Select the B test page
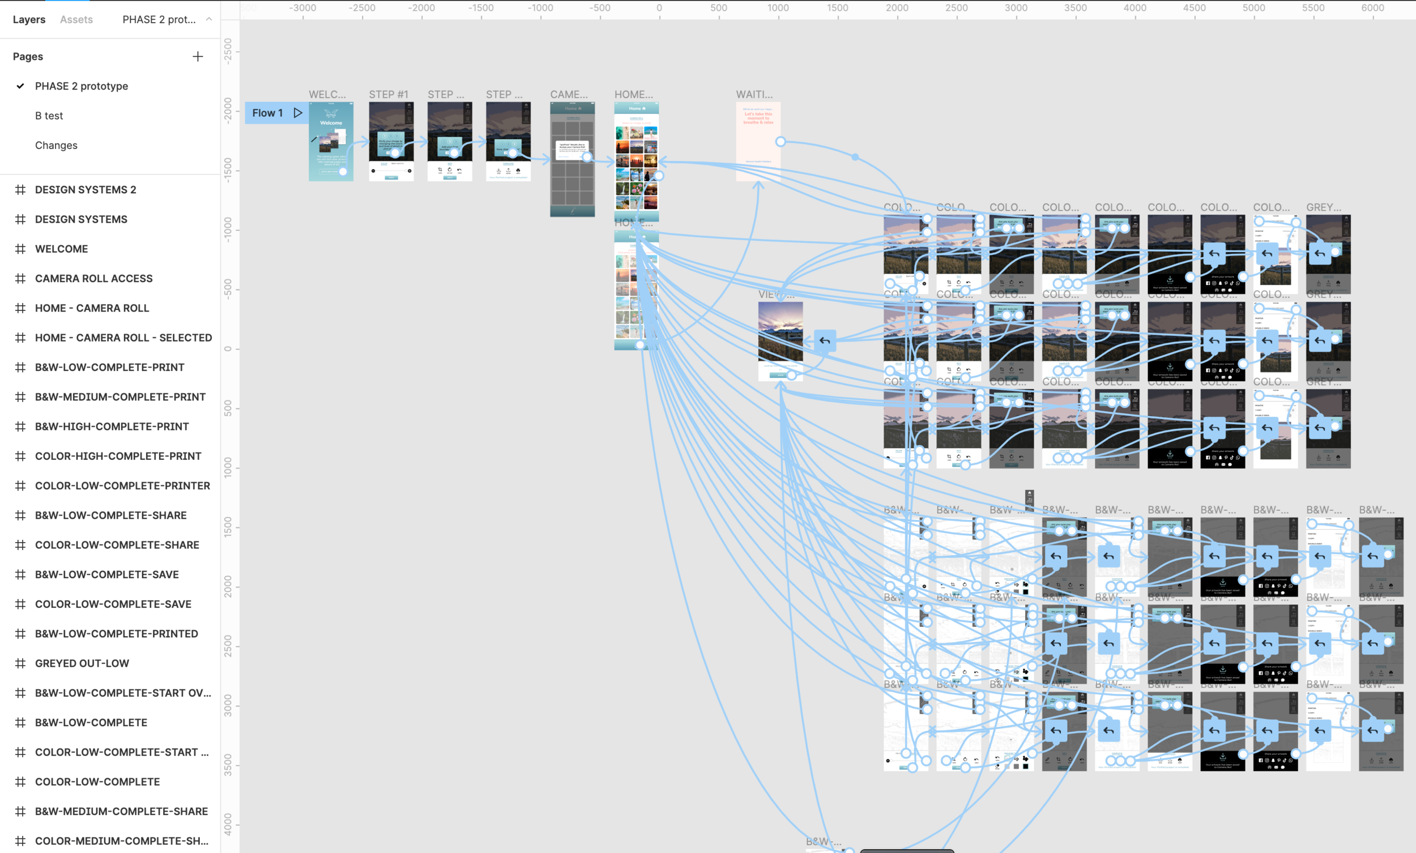This screenshot has height=853, width=1416. point(49,116)
